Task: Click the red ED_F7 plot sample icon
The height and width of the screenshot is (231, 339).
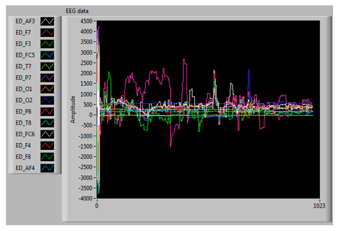Action: (48, 32)
